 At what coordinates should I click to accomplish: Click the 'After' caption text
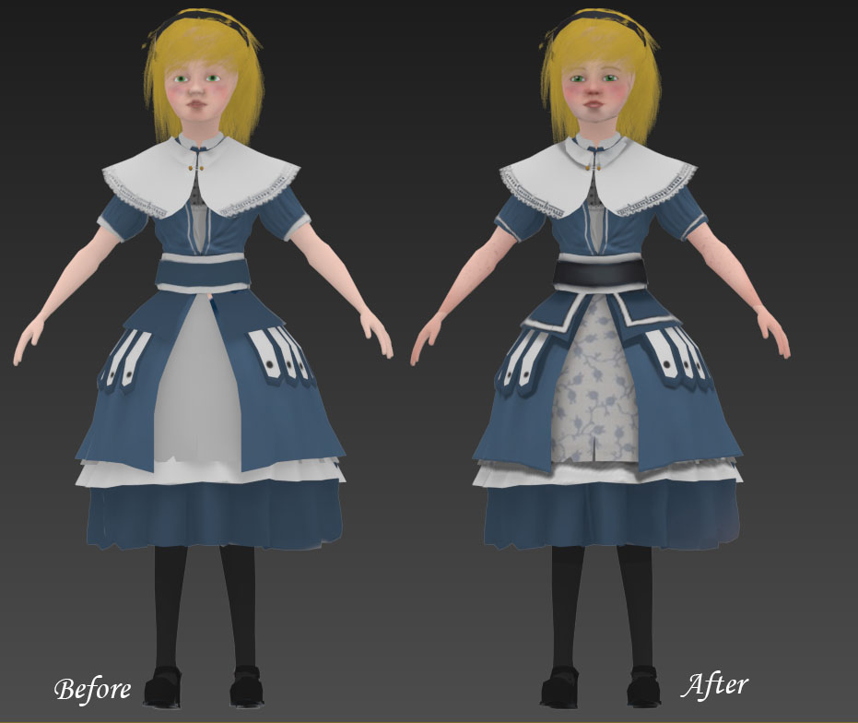(x=714, y=684)
